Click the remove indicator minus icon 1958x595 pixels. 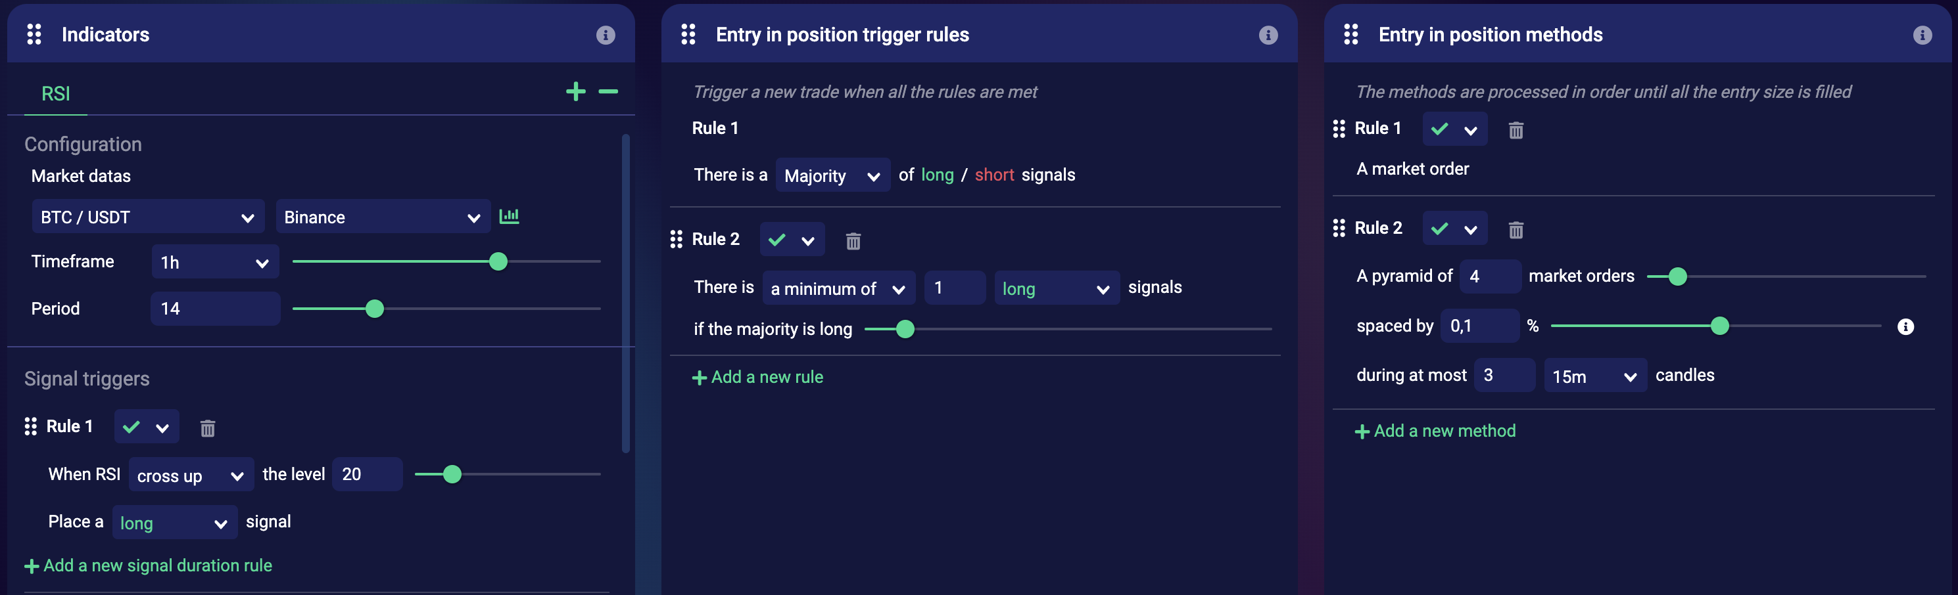click(608, 92)
